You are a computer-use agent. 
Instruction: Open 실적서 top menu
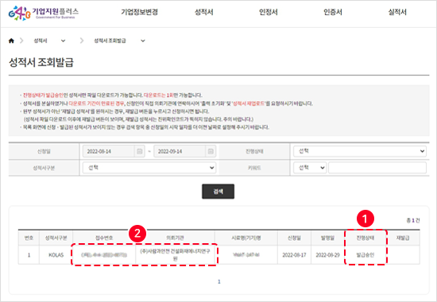pyautogui.click(x=397, y=12)
